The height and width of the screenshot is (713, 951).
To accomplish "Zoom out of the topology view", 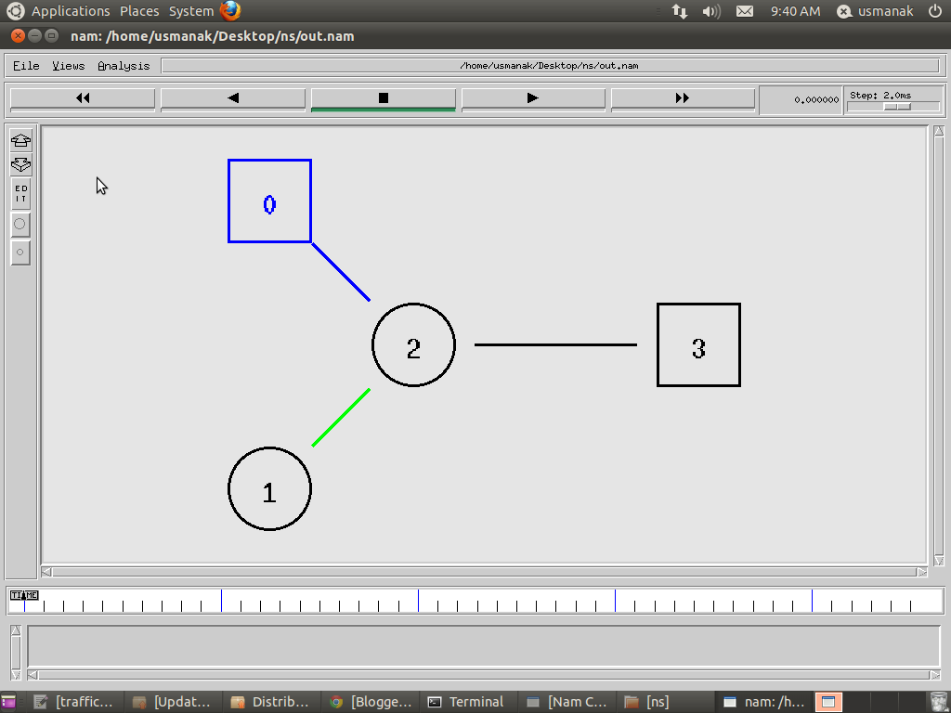I will point(20,164).
